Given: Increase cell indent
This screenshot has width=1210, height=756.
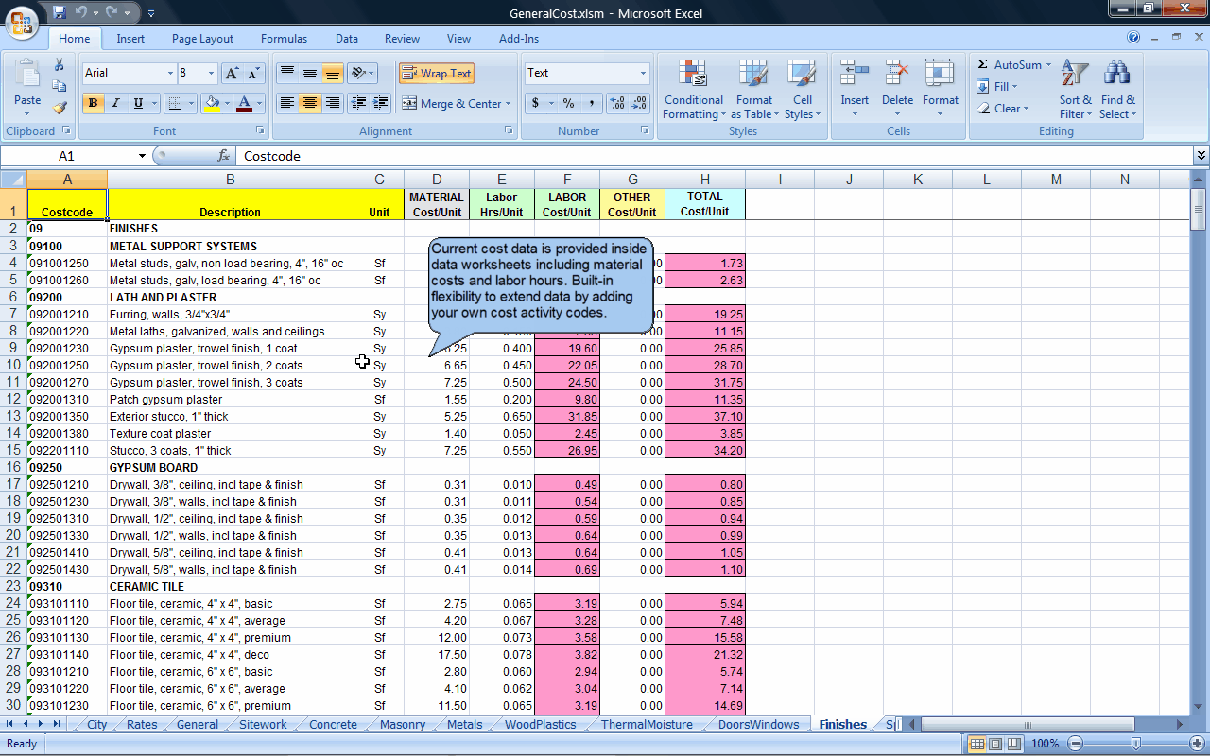Looking at the screenshot, I should tap(380, 103).
